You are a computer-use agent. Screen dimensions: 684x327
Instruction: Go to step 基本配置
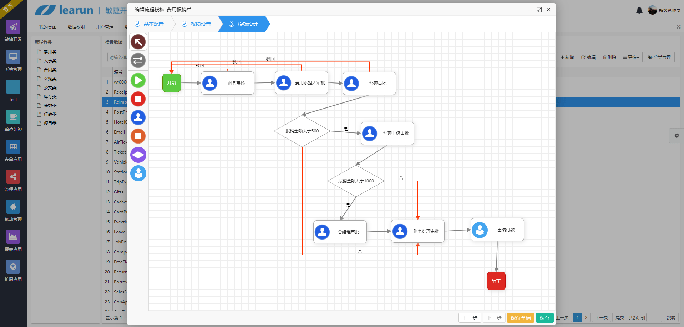[149, 24]
